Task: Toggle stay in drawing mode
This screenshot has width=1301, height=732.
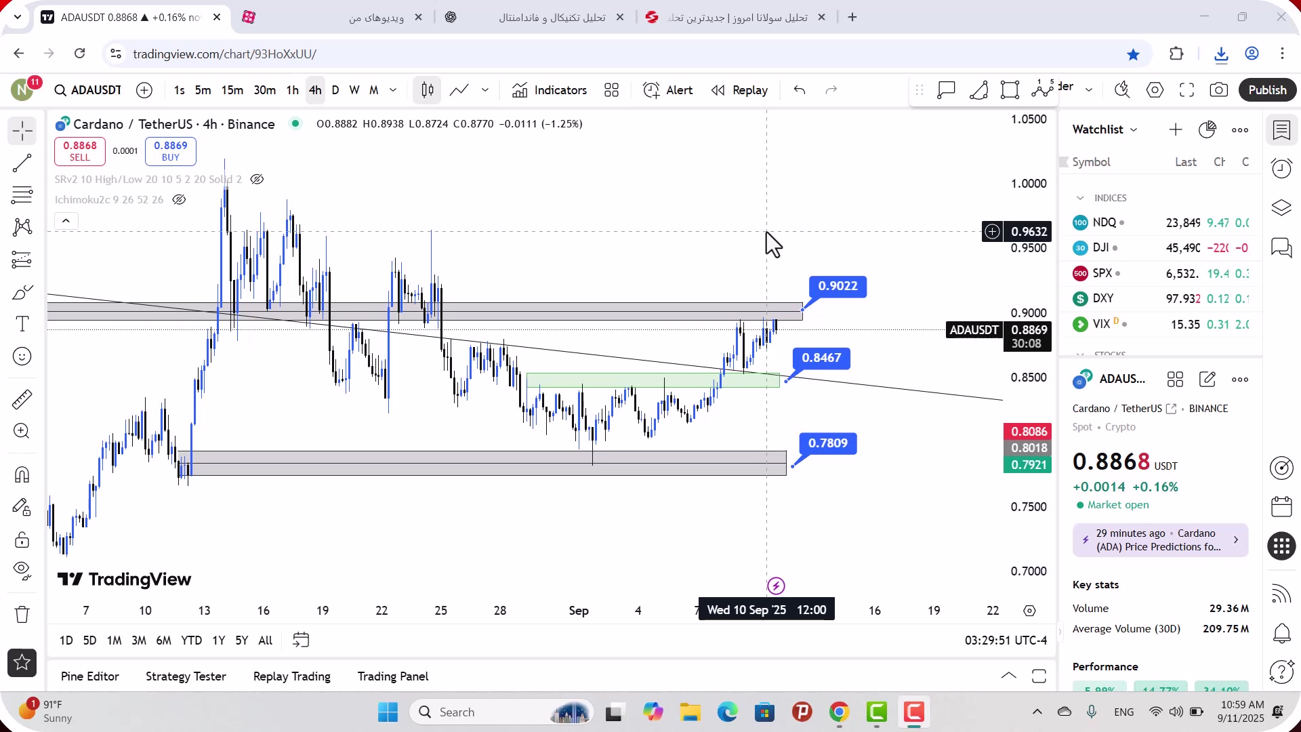Action: [22, 507]
